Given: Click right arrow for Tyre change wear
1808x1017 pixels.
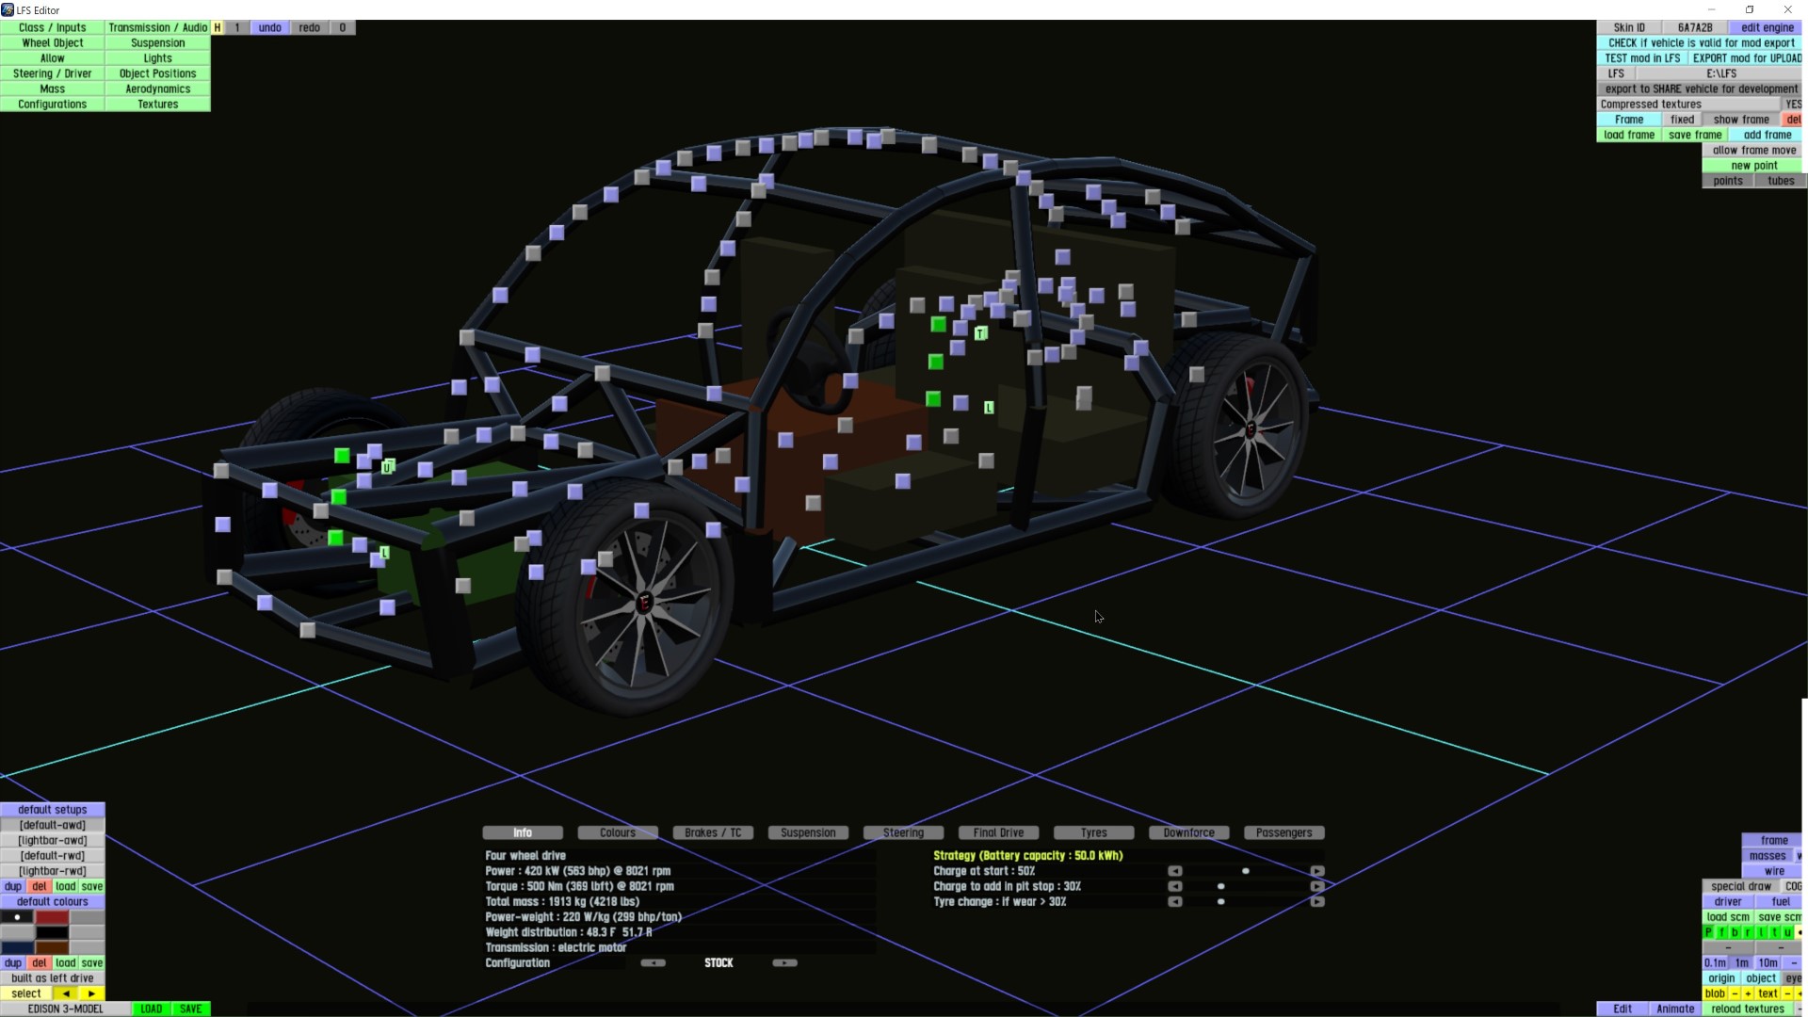Looking at the screenshot, I should (1316, 902).
